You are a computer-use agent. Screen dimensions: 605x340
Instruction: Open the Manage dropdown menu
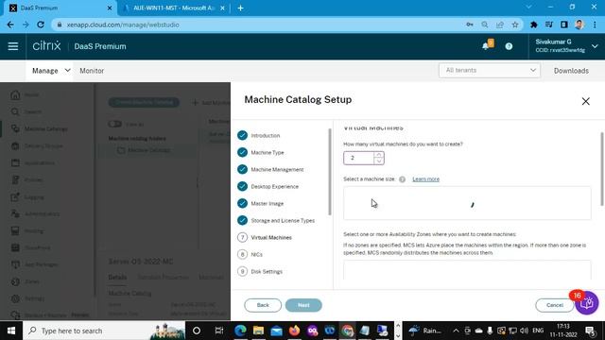[51, 71]
